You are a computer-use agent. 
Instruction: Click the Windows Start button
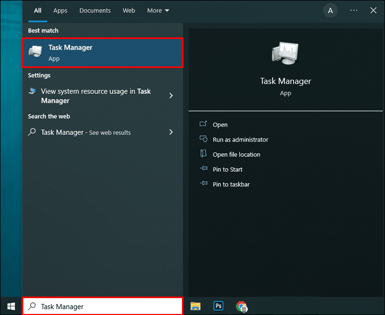[11, 306]
